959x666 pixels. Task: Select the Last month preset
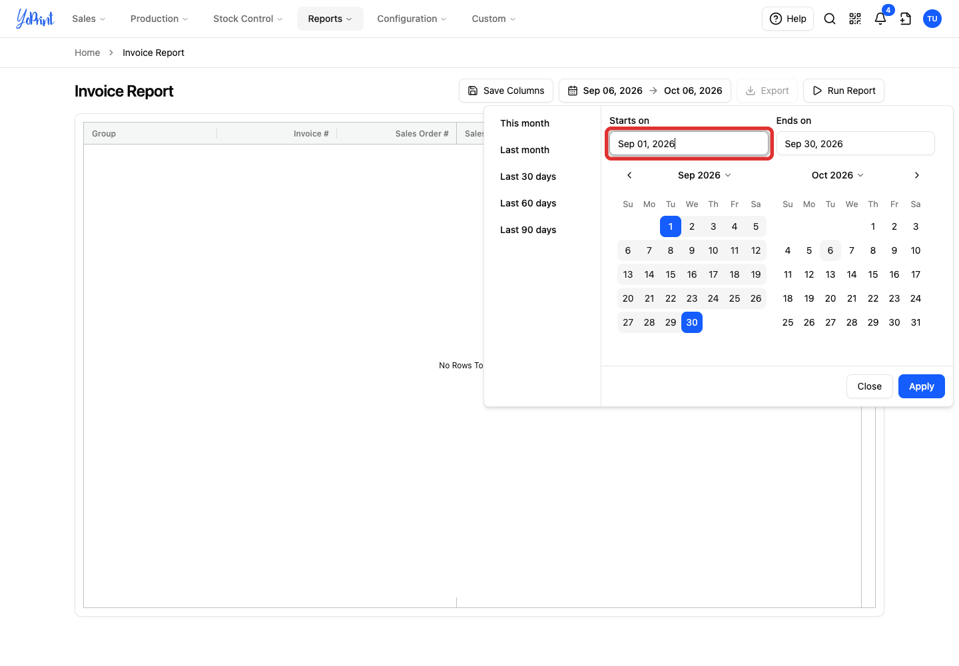525,150
